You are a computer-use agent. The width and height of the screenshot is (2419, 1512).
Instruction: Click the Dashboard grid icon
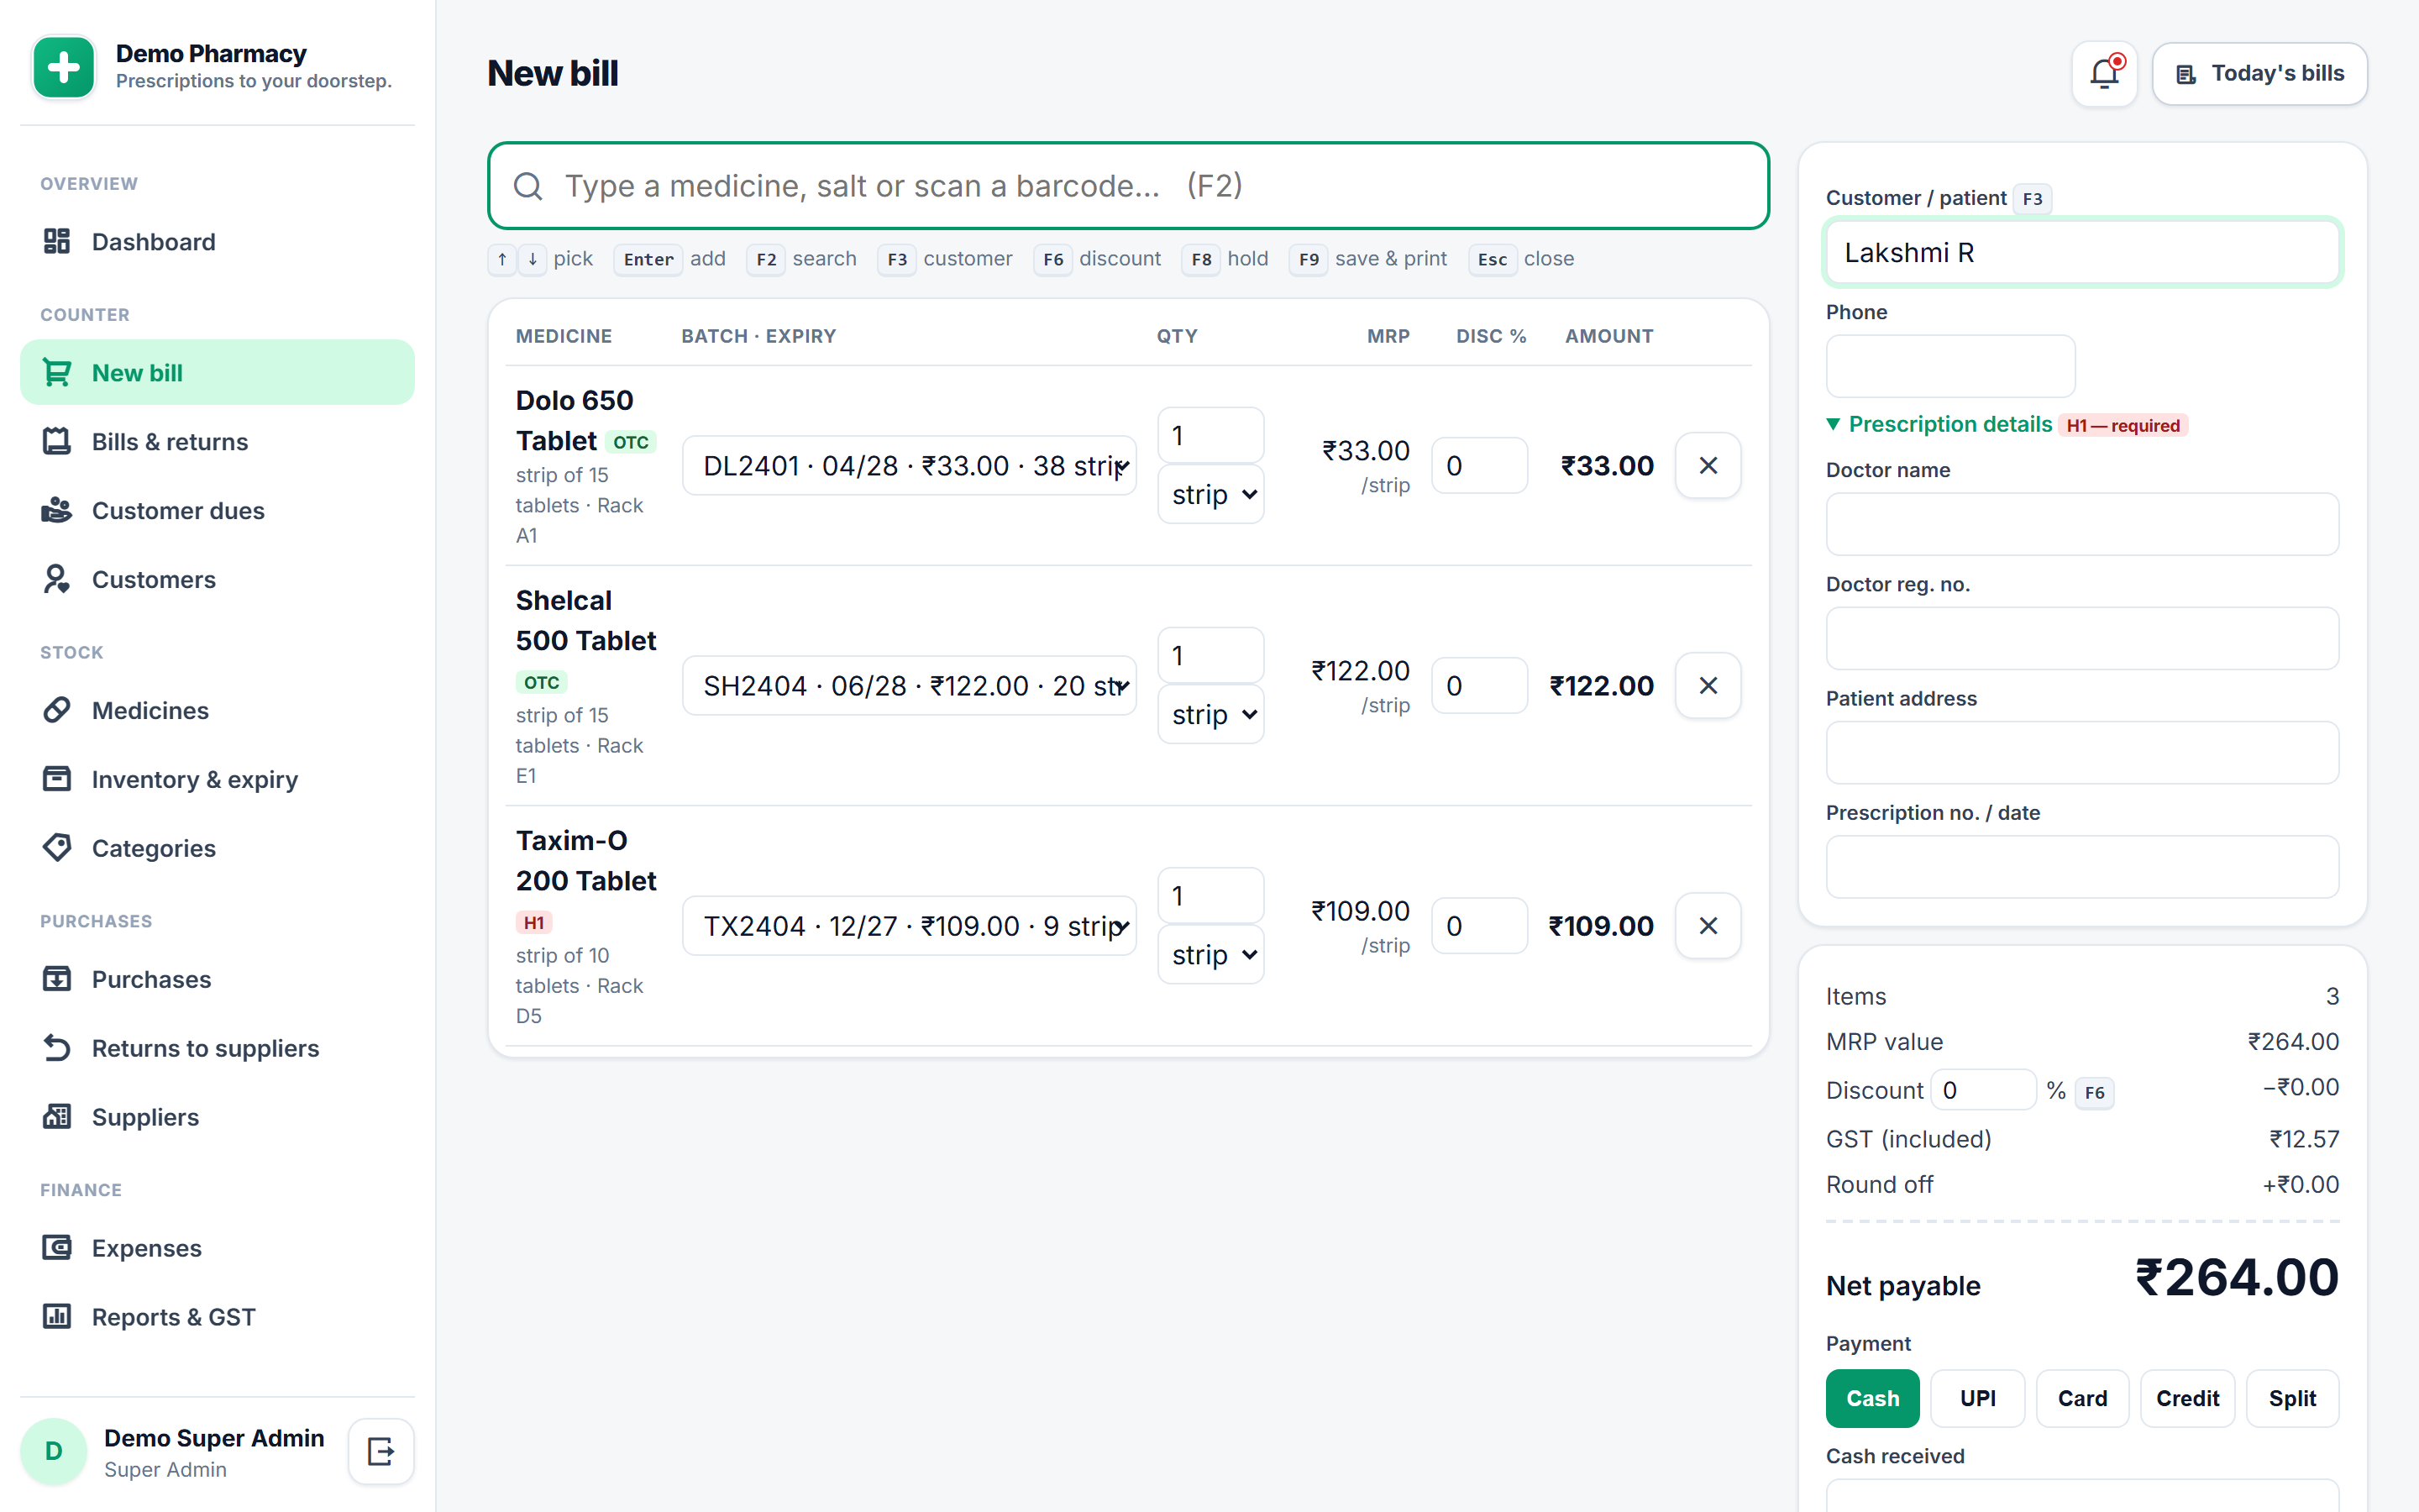(57, 241)
